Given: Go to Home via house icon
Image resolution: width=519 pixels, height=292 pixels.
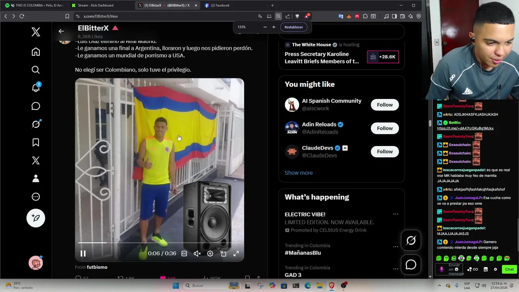Looking at the screenshot, I should click(36, 52).
